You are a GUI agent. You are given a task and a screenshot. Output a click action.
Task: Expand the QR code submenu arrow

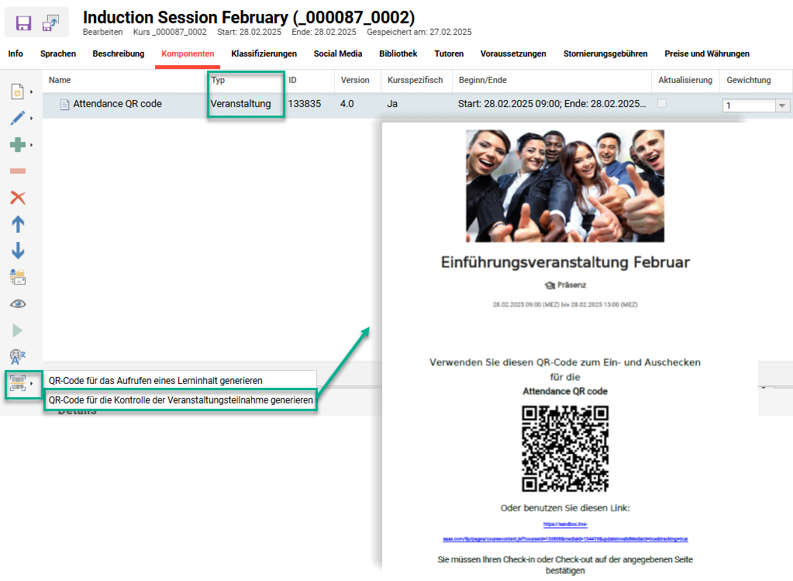coord(31,384)
